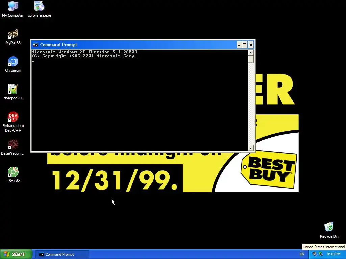The width and height of the screenshot is (346, 259).
Task: Click the Microsoft Windows XP version line
Action: point(84,52)
